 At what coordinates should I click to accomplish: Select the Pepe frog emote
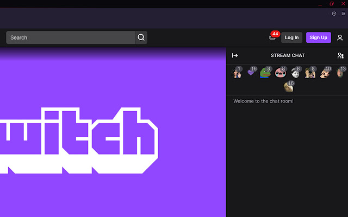(266, 72)
